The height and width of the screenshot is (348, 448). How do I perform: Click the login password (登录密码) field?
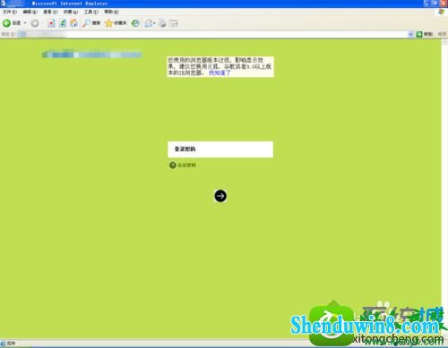point(220,149)
